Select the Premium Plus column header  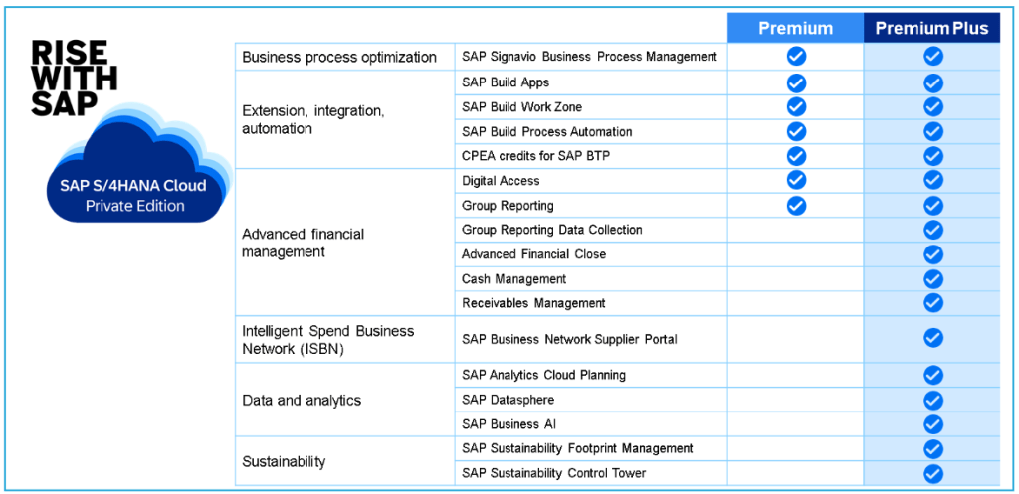(931, 28)
